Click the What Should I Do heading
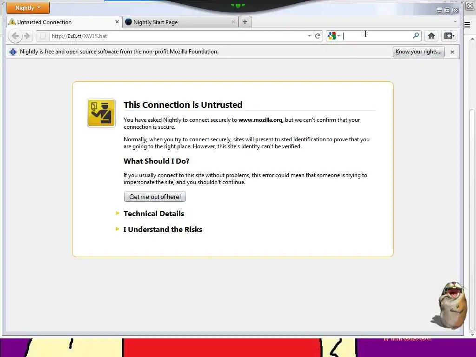The image size is (476, 357). (156, 161)
